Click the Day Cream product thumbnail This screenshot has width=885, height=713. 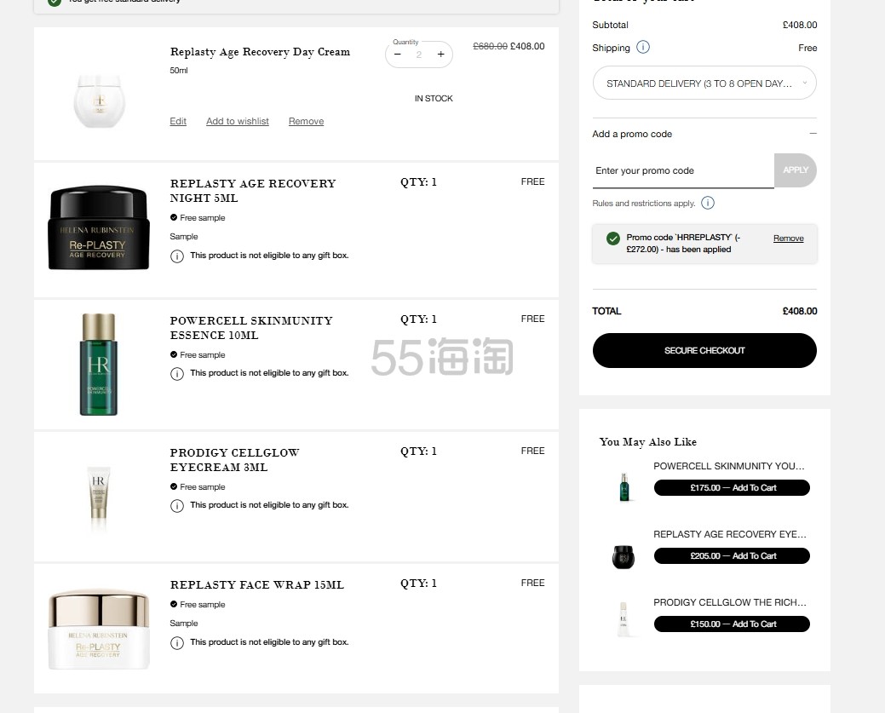(x=100, y=101)
